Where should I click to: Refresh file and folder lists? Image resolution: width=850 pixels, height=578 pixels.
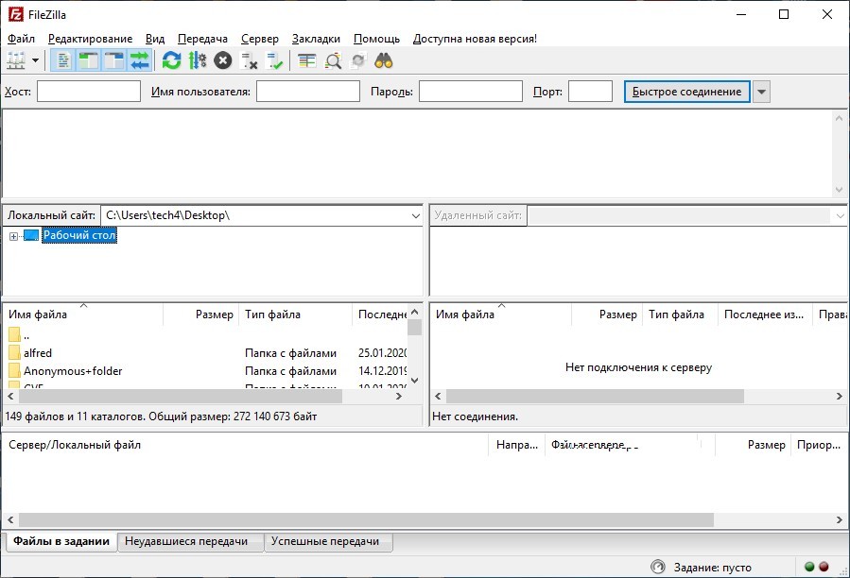point(172,60)
